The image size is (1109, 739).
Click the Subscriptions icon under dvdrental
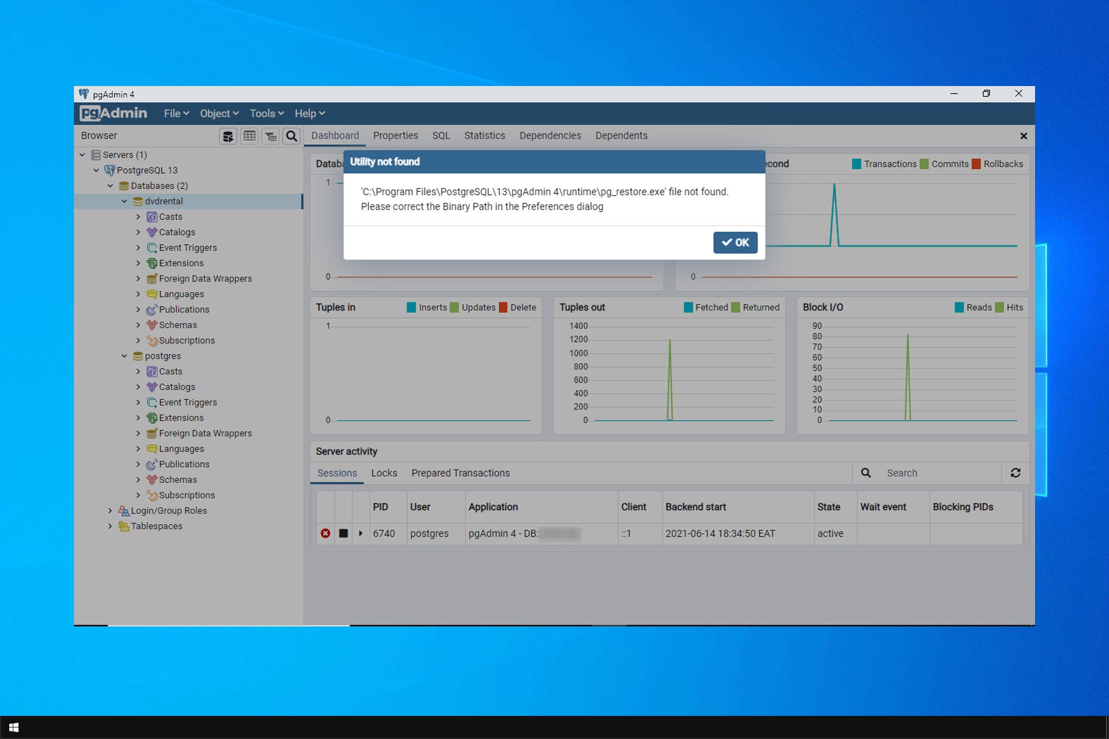152,341
